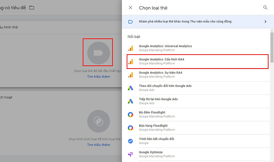Choose Theo dõi chuyển đổi trên Google Ads
Screen dimensions: 274x162
(199, 88)
